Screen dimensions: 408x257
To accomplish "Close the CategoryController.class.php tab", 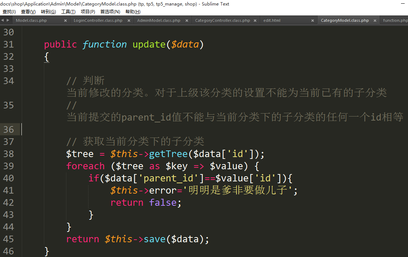I will pyautogui.click(x=255, y=21).
